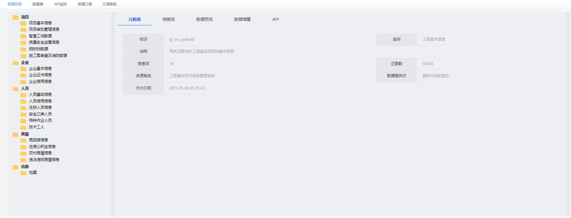Open 住房公积金信息 tree entry
This screenshot has width=571, height=218.
coord(42,147)
